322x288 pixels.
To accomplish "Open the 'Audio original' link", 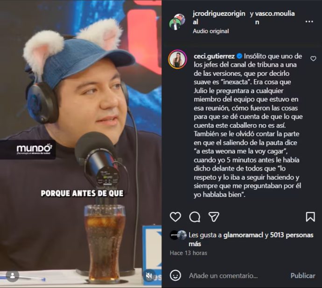I will (210, 31).
